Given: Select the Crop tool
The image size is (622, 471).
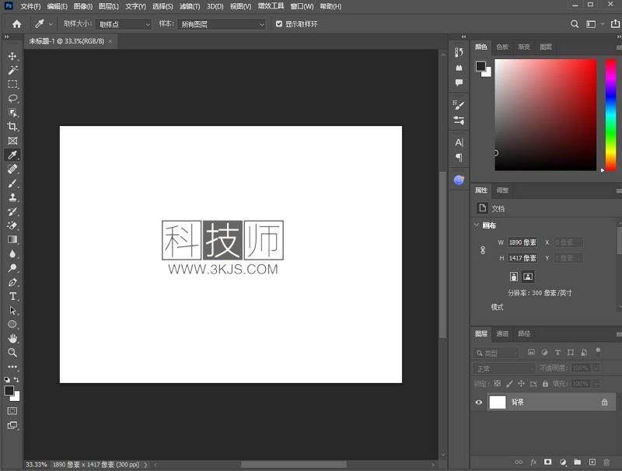Looking at the screenshot, I should coord(12,127).
